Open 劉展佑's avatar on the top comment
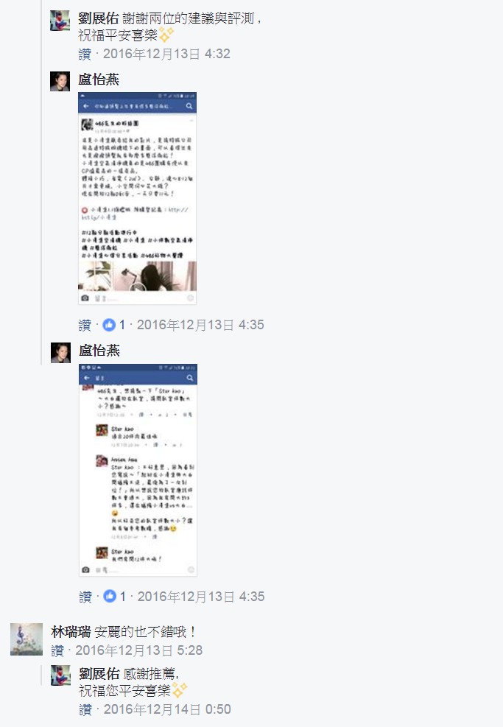 tap(60, 21)
